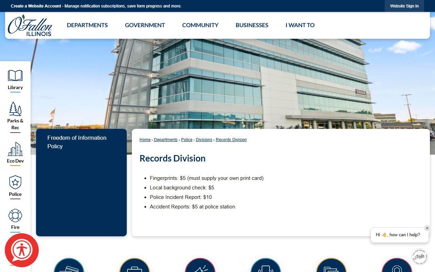The height and width of the screenshot is (272, 435).
Task: Go to Home in the breadcrumb
Action: point(145,140)
